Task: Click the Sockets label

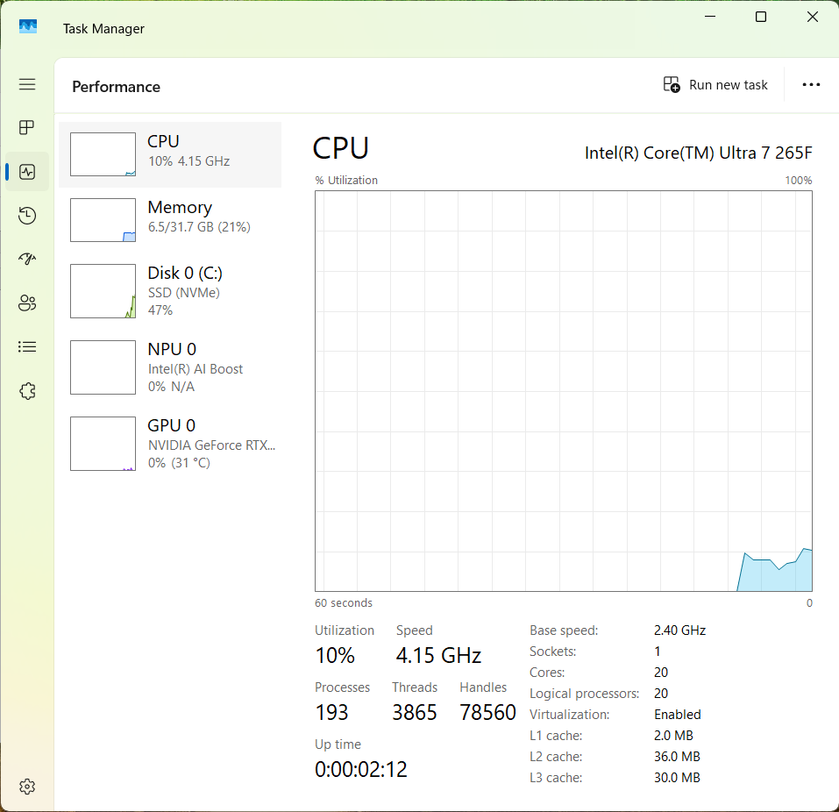Action: pos(552,652)
